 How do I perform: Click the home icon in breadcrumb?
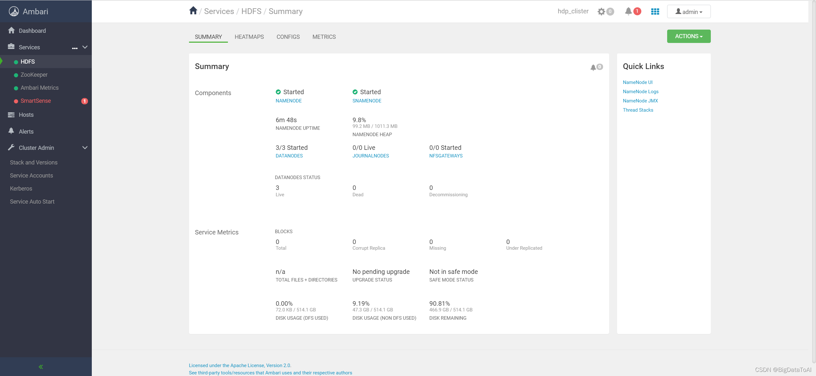[x=193, y=11]
